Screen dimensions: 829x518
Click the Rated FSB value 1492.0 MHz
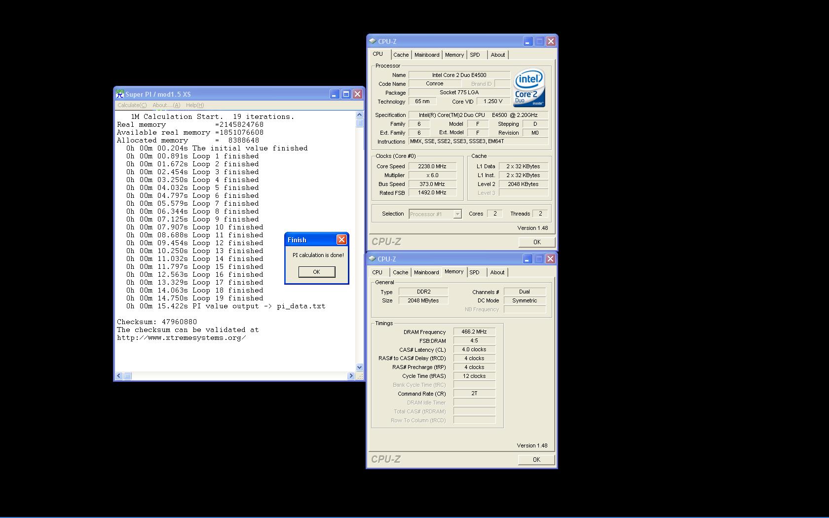[x=432, y=193]
